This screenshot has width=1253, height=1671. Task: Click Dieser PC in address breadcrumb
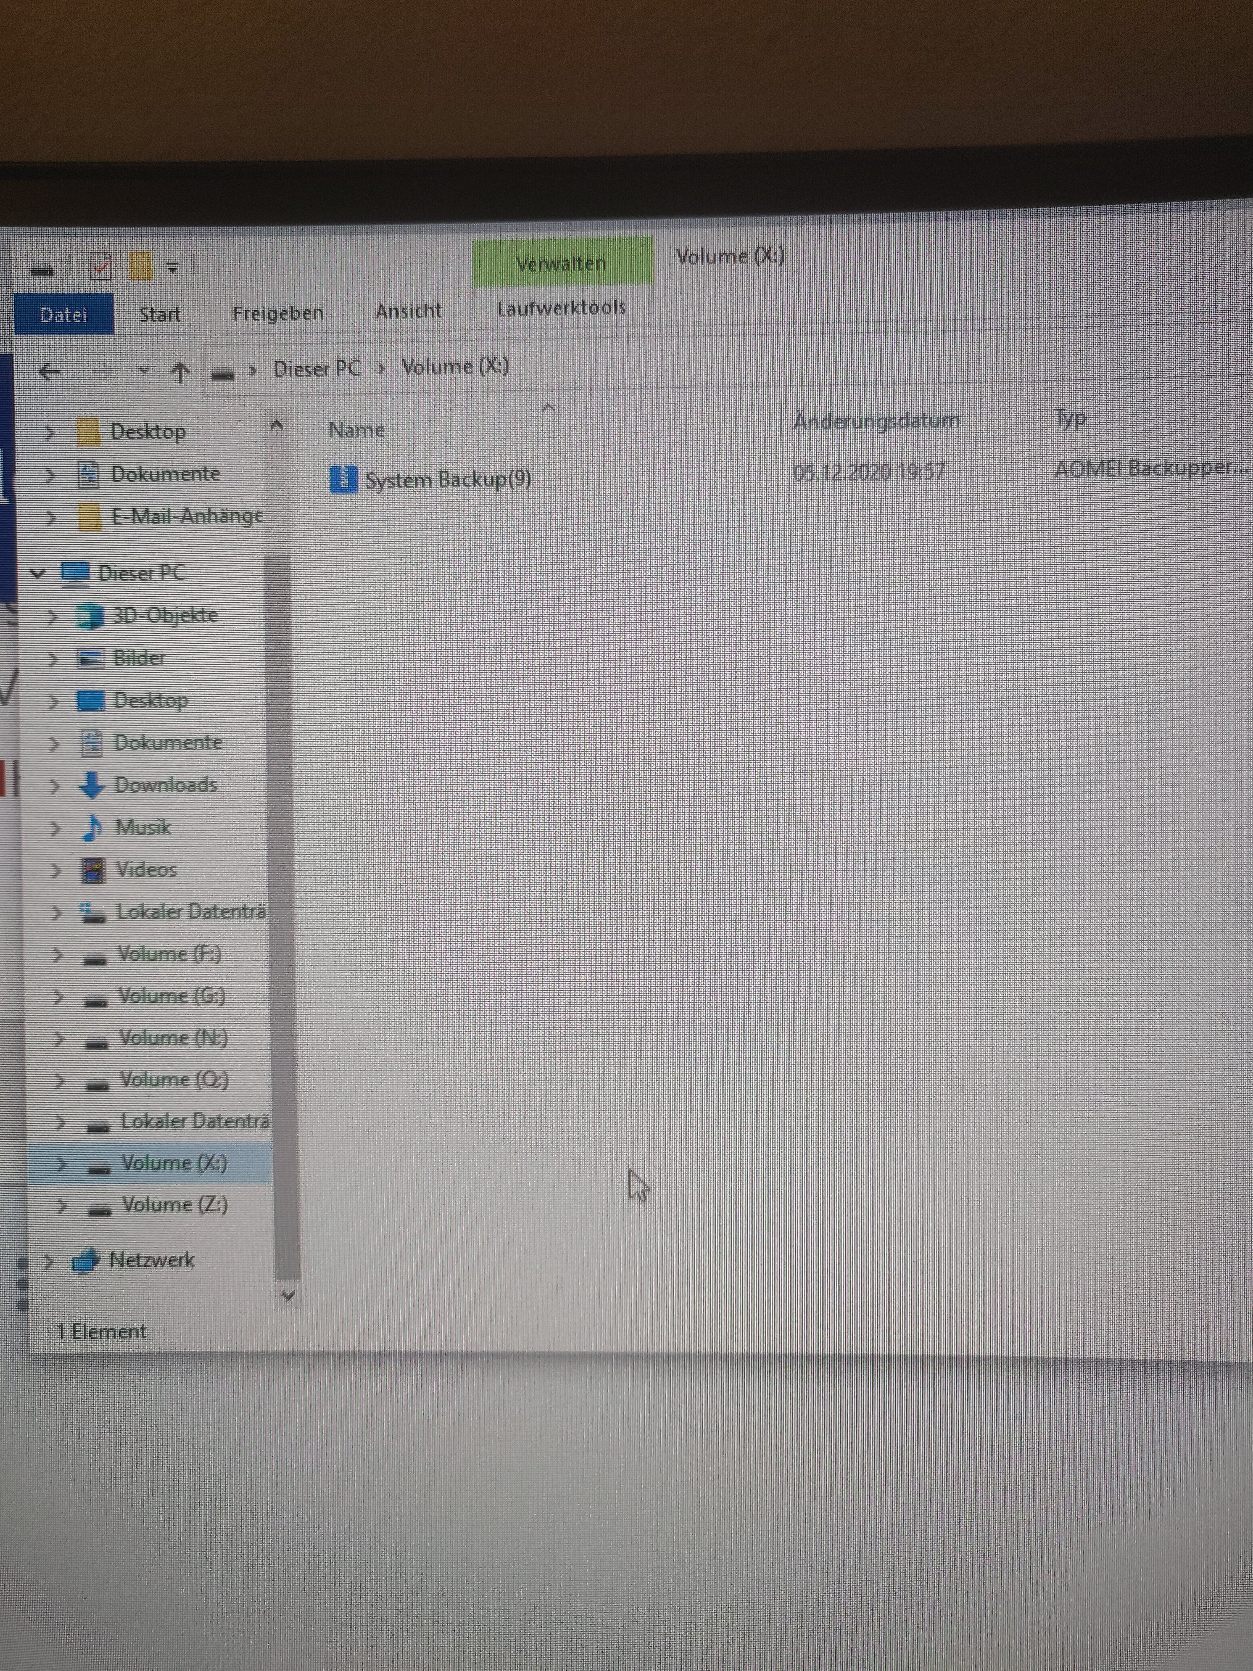point(317,369)
